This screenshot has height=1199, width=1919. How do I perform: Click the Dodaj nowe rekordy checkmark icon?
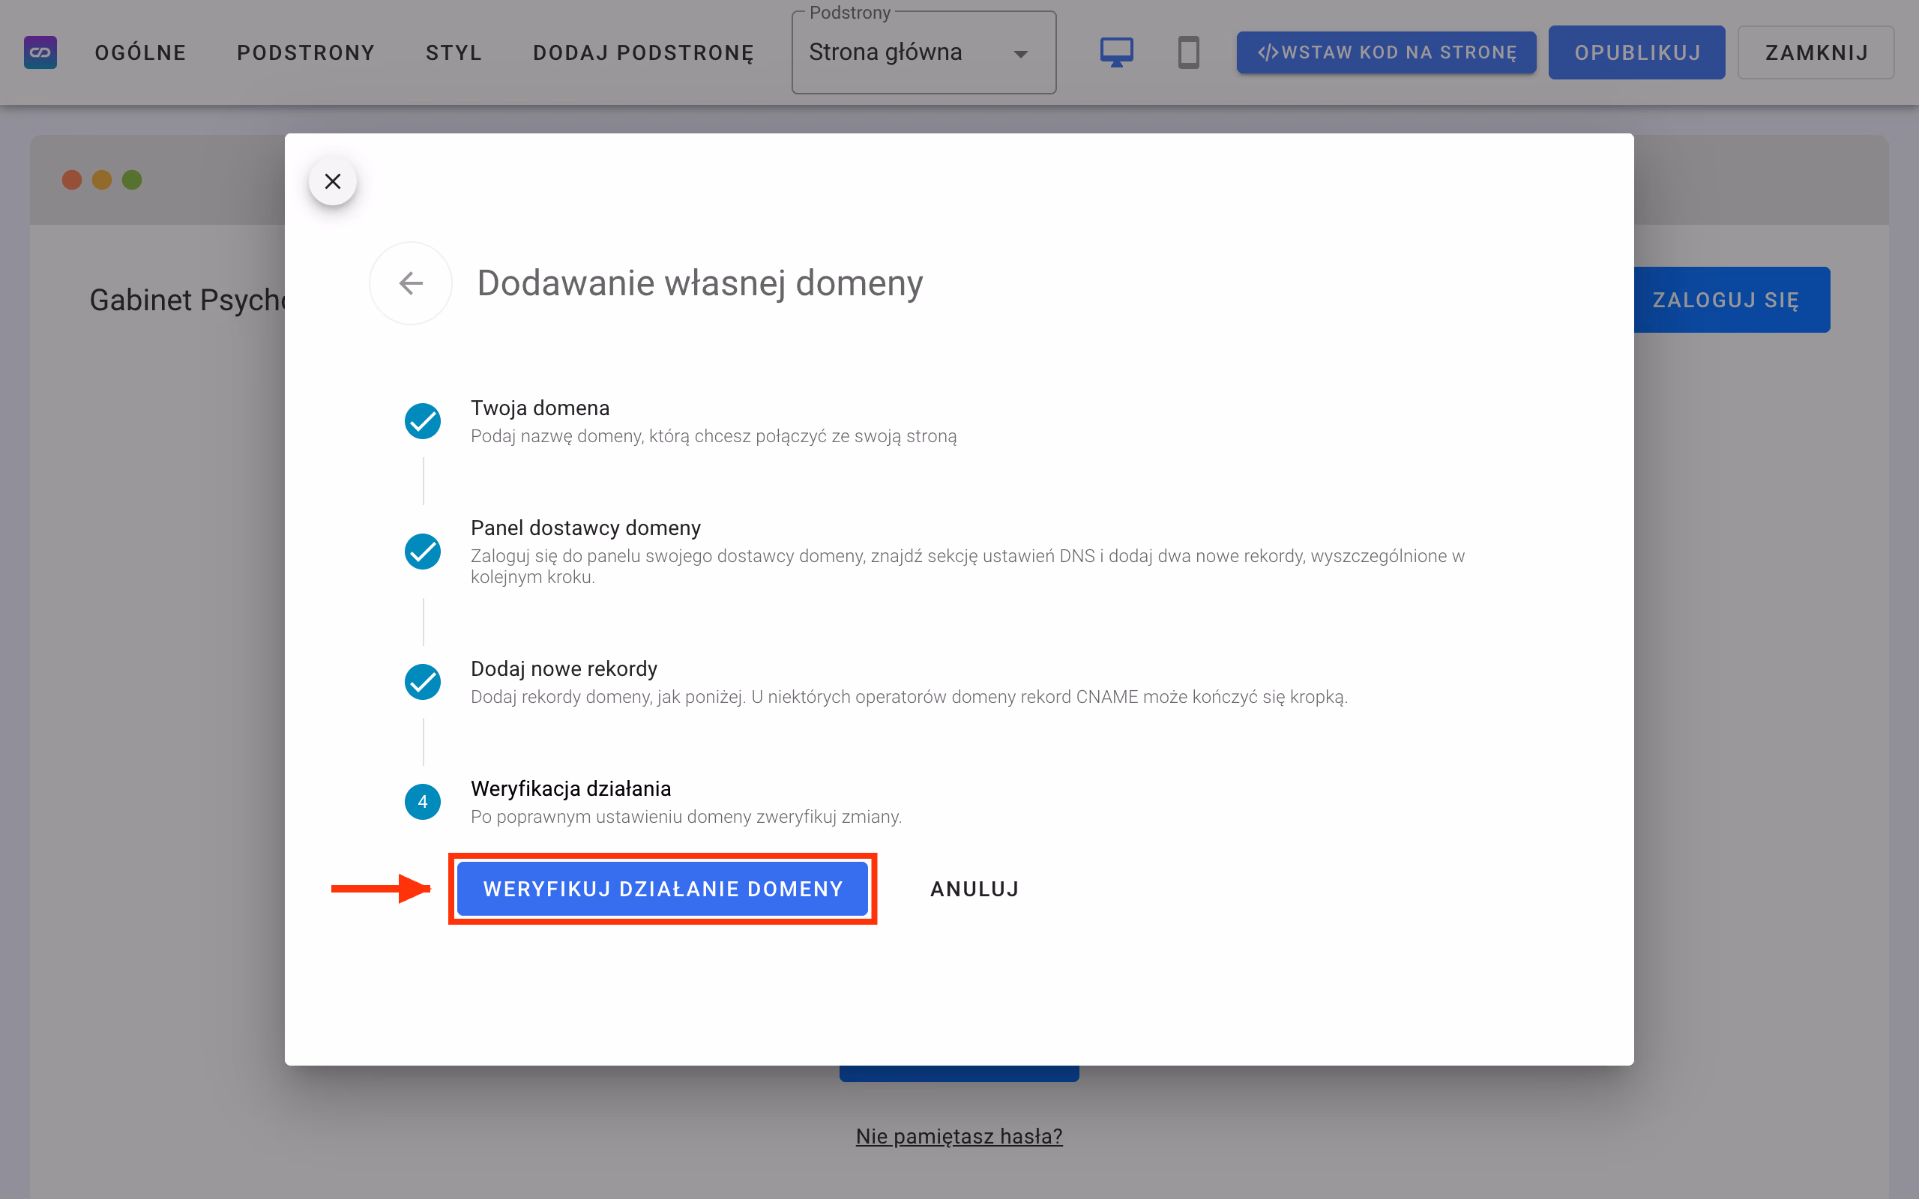(423, 682)
